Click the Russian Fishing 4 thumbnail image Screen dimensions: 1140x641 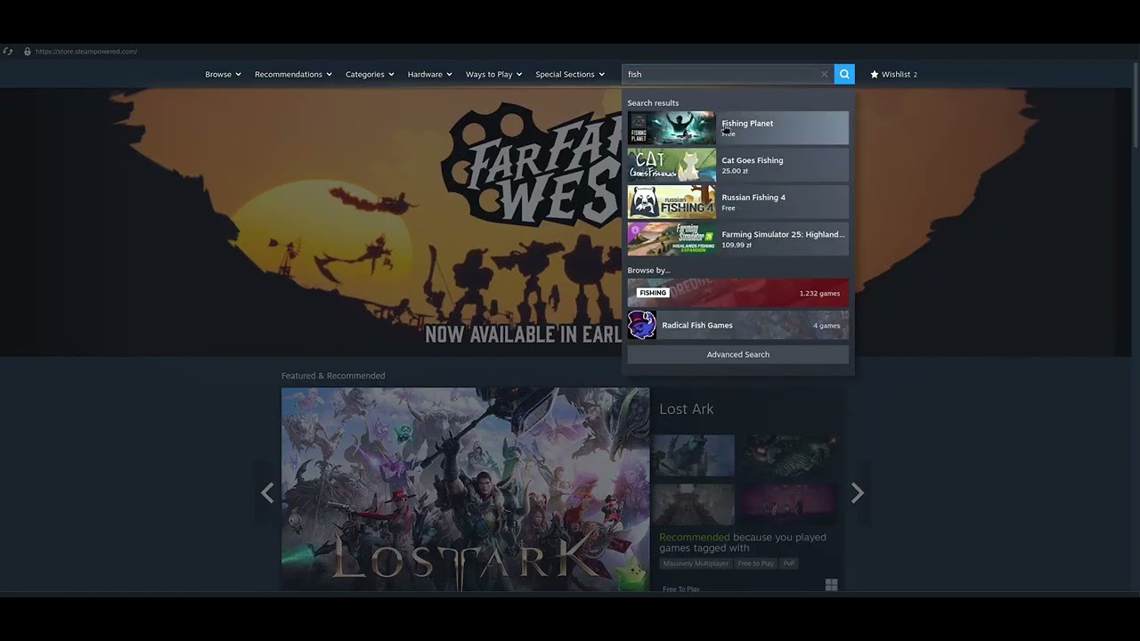point(672,202)
